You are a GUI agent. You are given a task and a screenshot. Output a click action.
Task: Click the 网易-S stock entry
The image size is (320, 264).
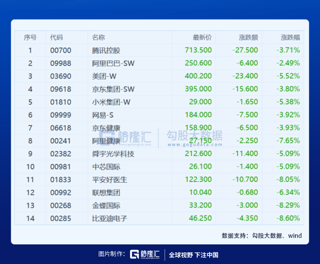click(103, 115)
